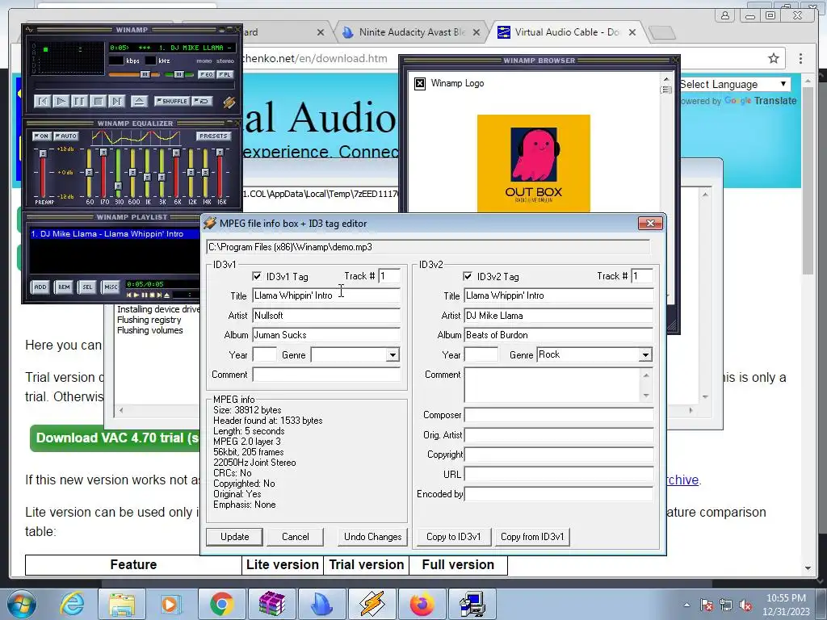Click the Update button

(235, 537)
